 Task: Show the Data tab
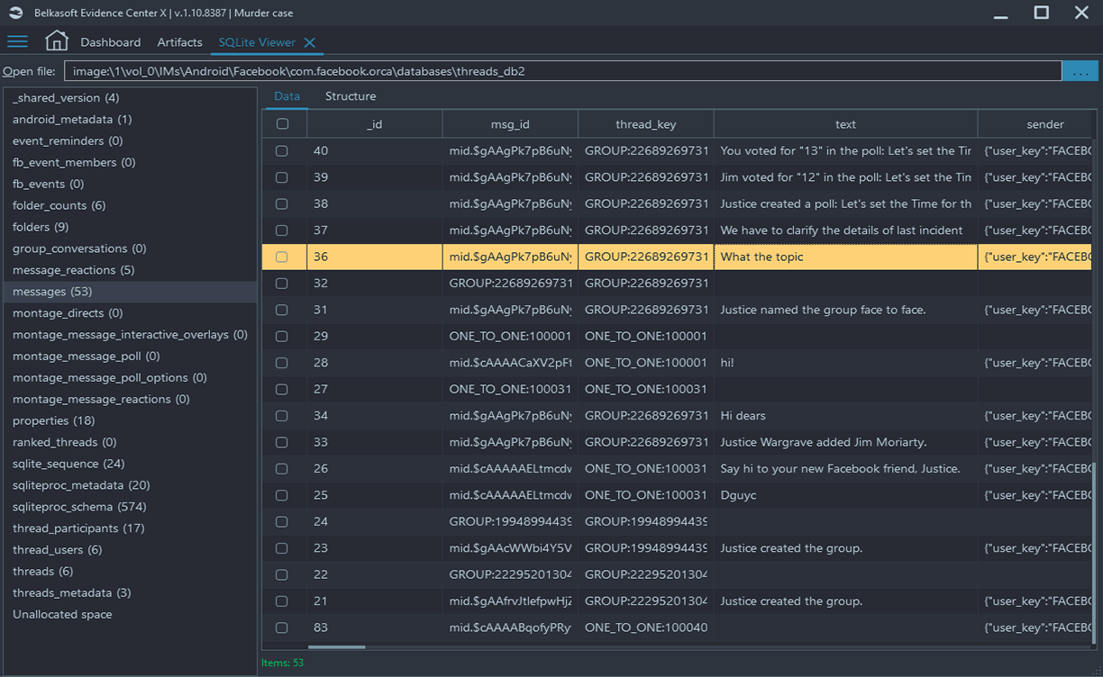(287, 96)
